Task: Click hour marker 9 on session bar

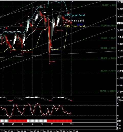Action: pos(52,124)
